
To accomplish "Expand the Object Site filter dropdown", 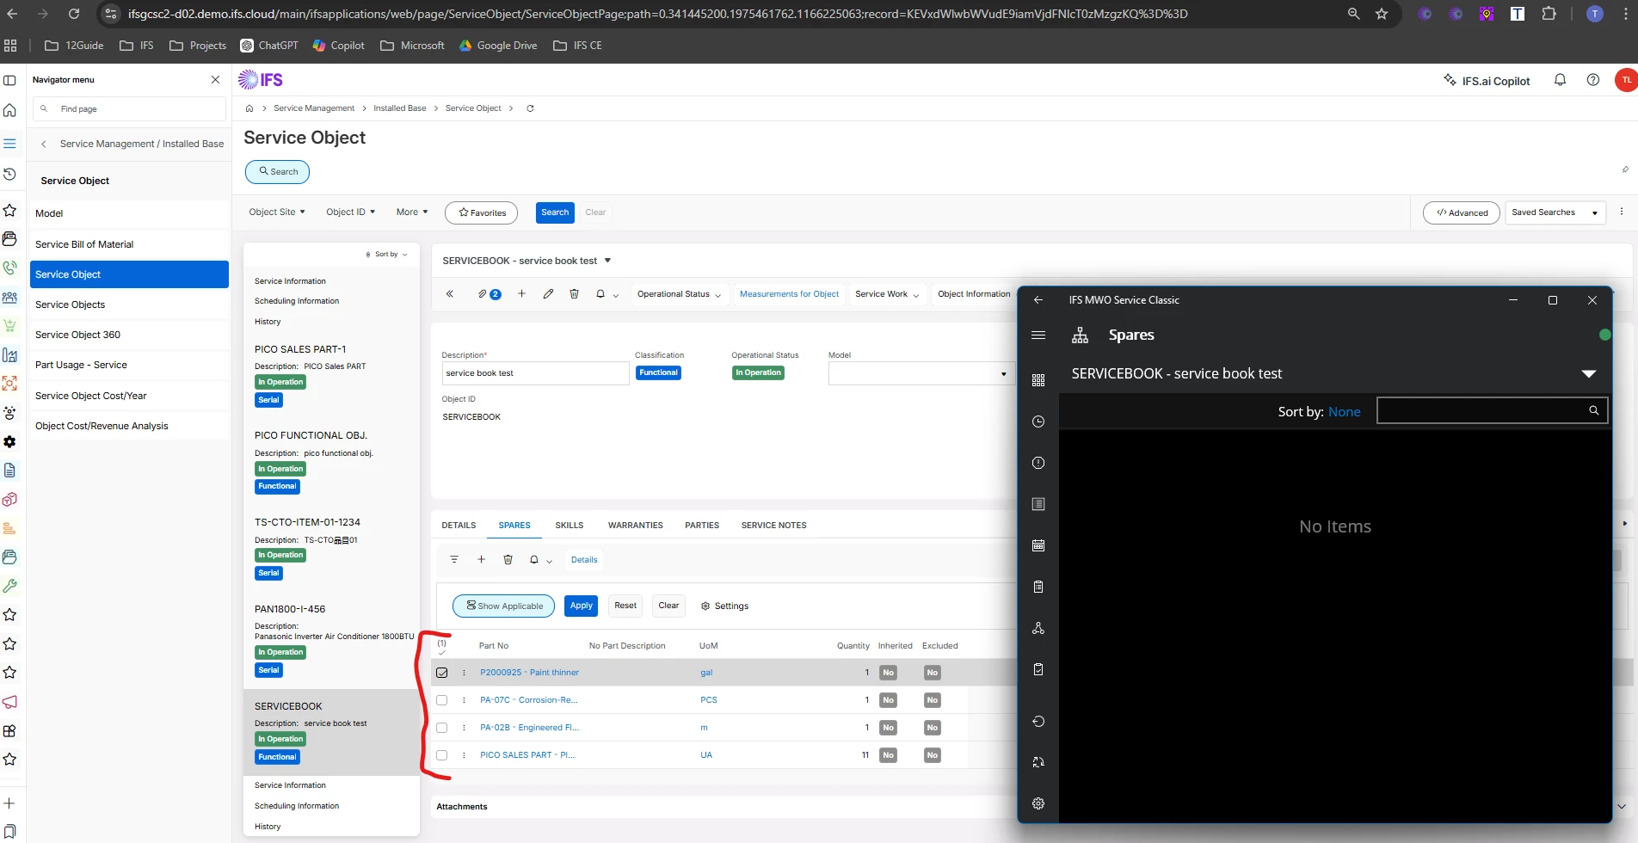I will 277,212.
